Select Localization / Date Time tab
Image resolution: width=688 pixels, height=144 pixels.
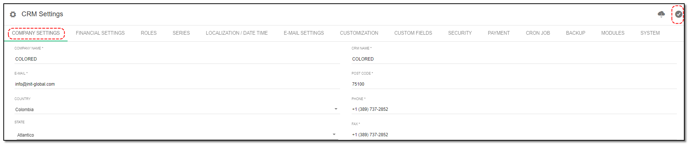click(x=237, y=33)
